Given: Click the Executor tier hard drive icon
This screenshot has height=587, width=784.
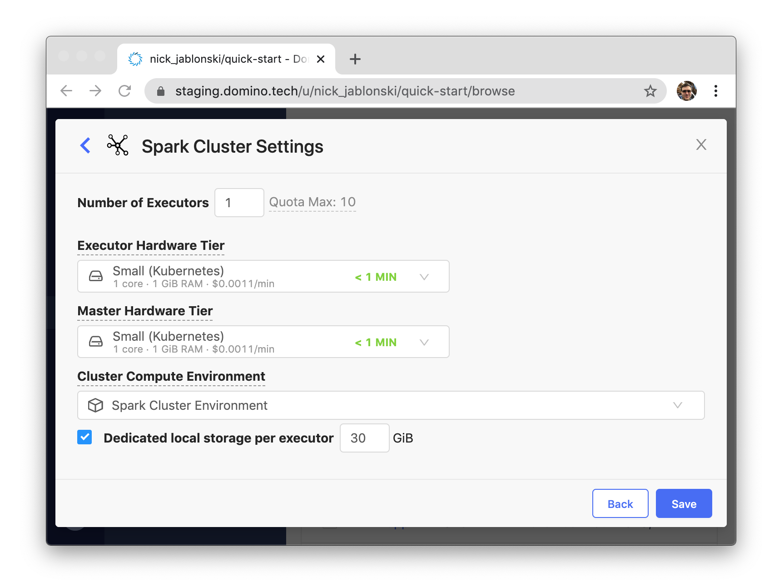Looking at the screenshot, I should pyautogui.click(x=95, y=276).
